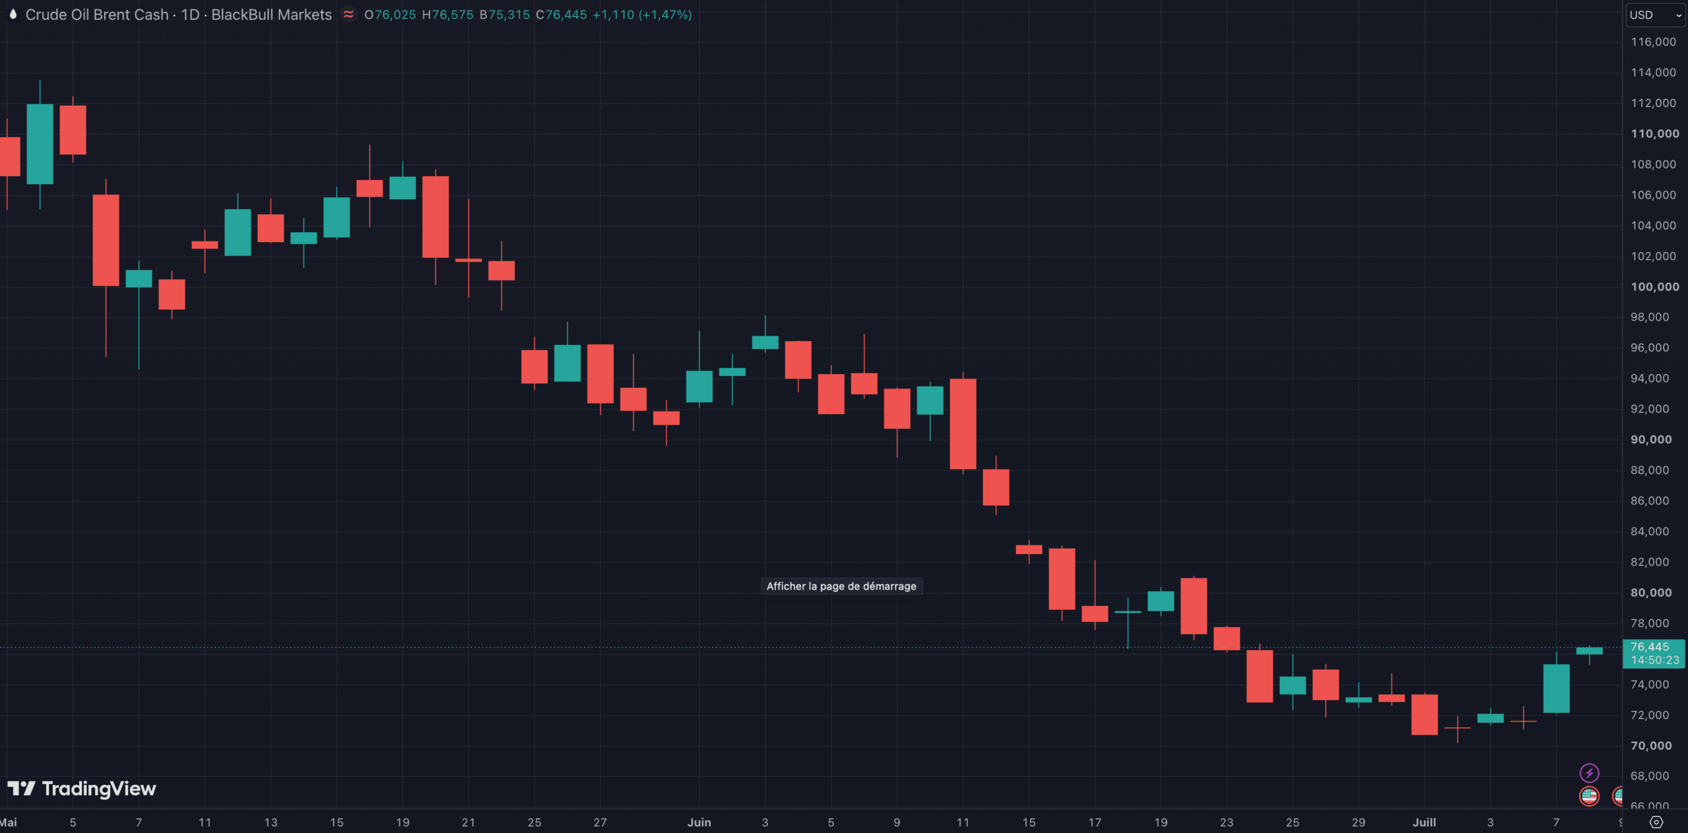The width and height of the screenshot is (1688, 833).
Task: Click the TradingView logo
Action: pyautogui.click(x=82, y=788)
